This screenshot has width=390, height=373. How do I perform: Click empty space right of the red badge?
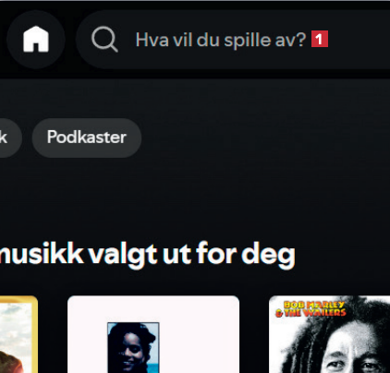359,40
